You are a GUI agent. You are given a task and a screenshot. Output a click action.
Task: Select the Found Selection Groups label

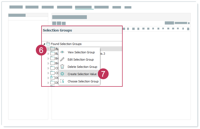[66, 44]
